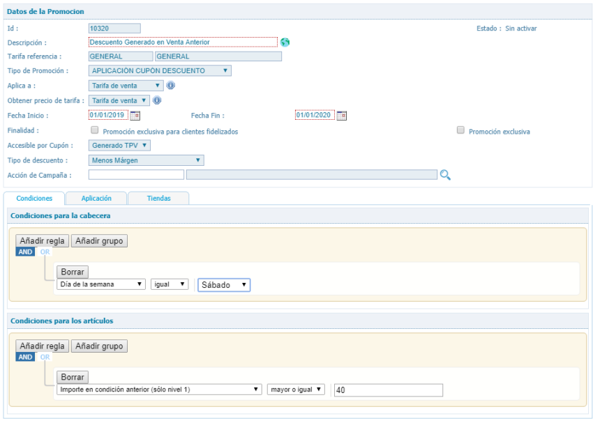Click Añadir grupo in artículos conditions

(x=99, y=346)
